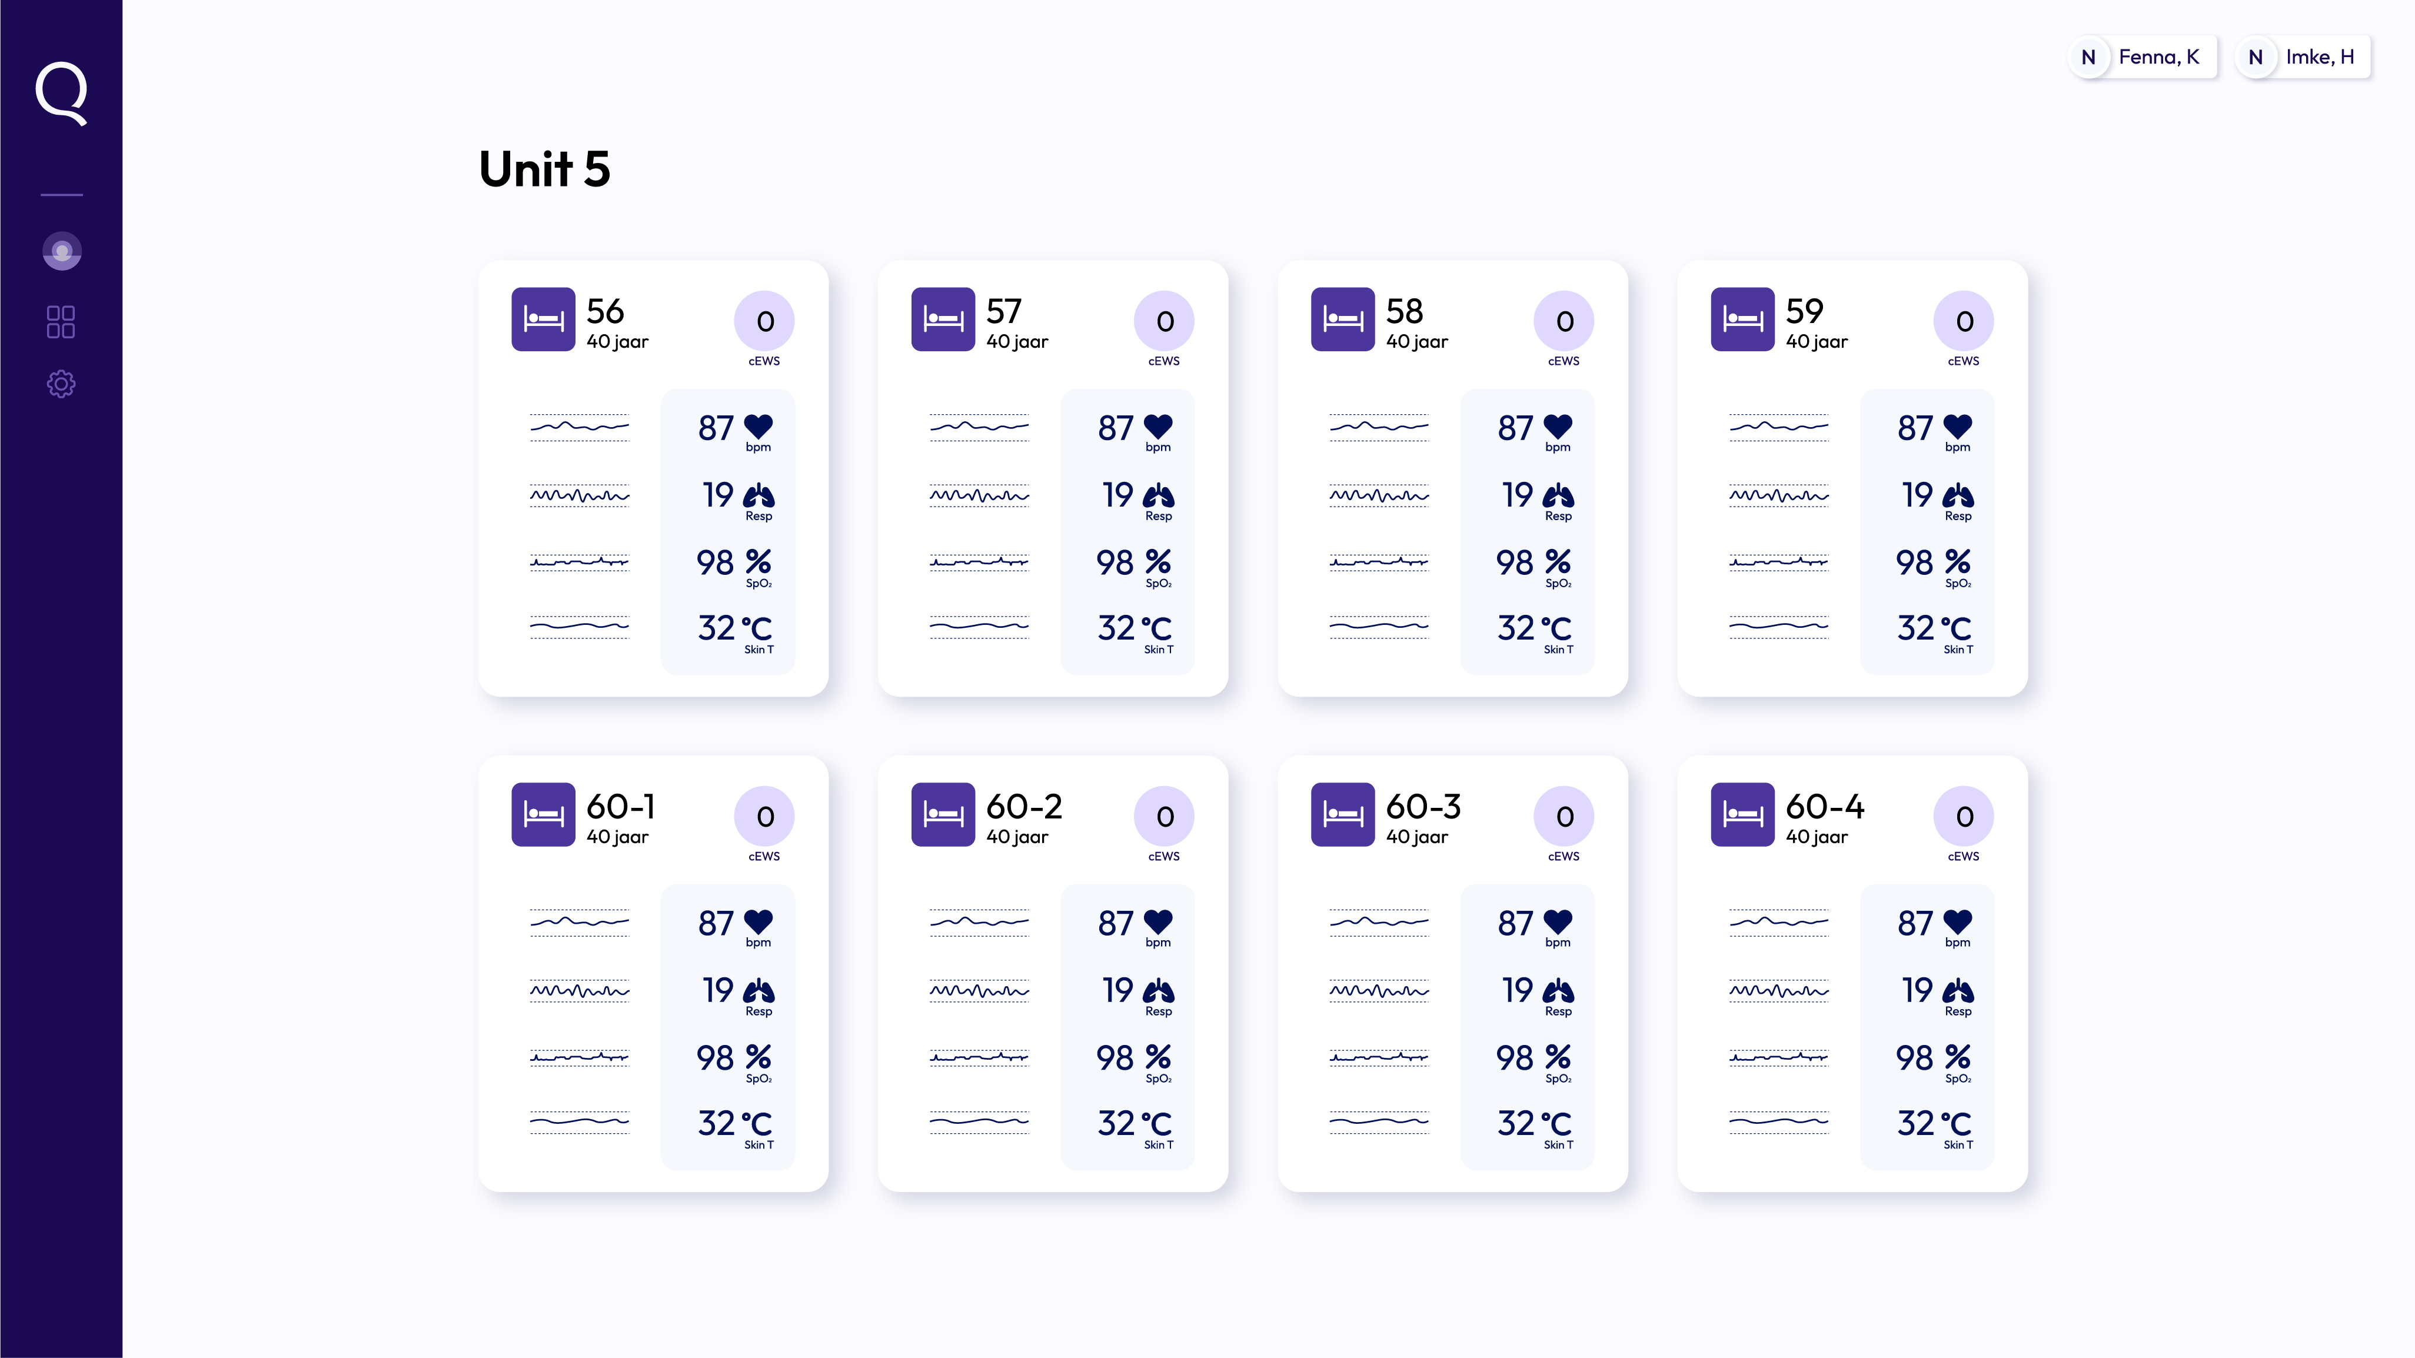This screenshot has height=1358, width=2415.
Task: Open the patient card title 60-4
Action: tap(1824, 806)
